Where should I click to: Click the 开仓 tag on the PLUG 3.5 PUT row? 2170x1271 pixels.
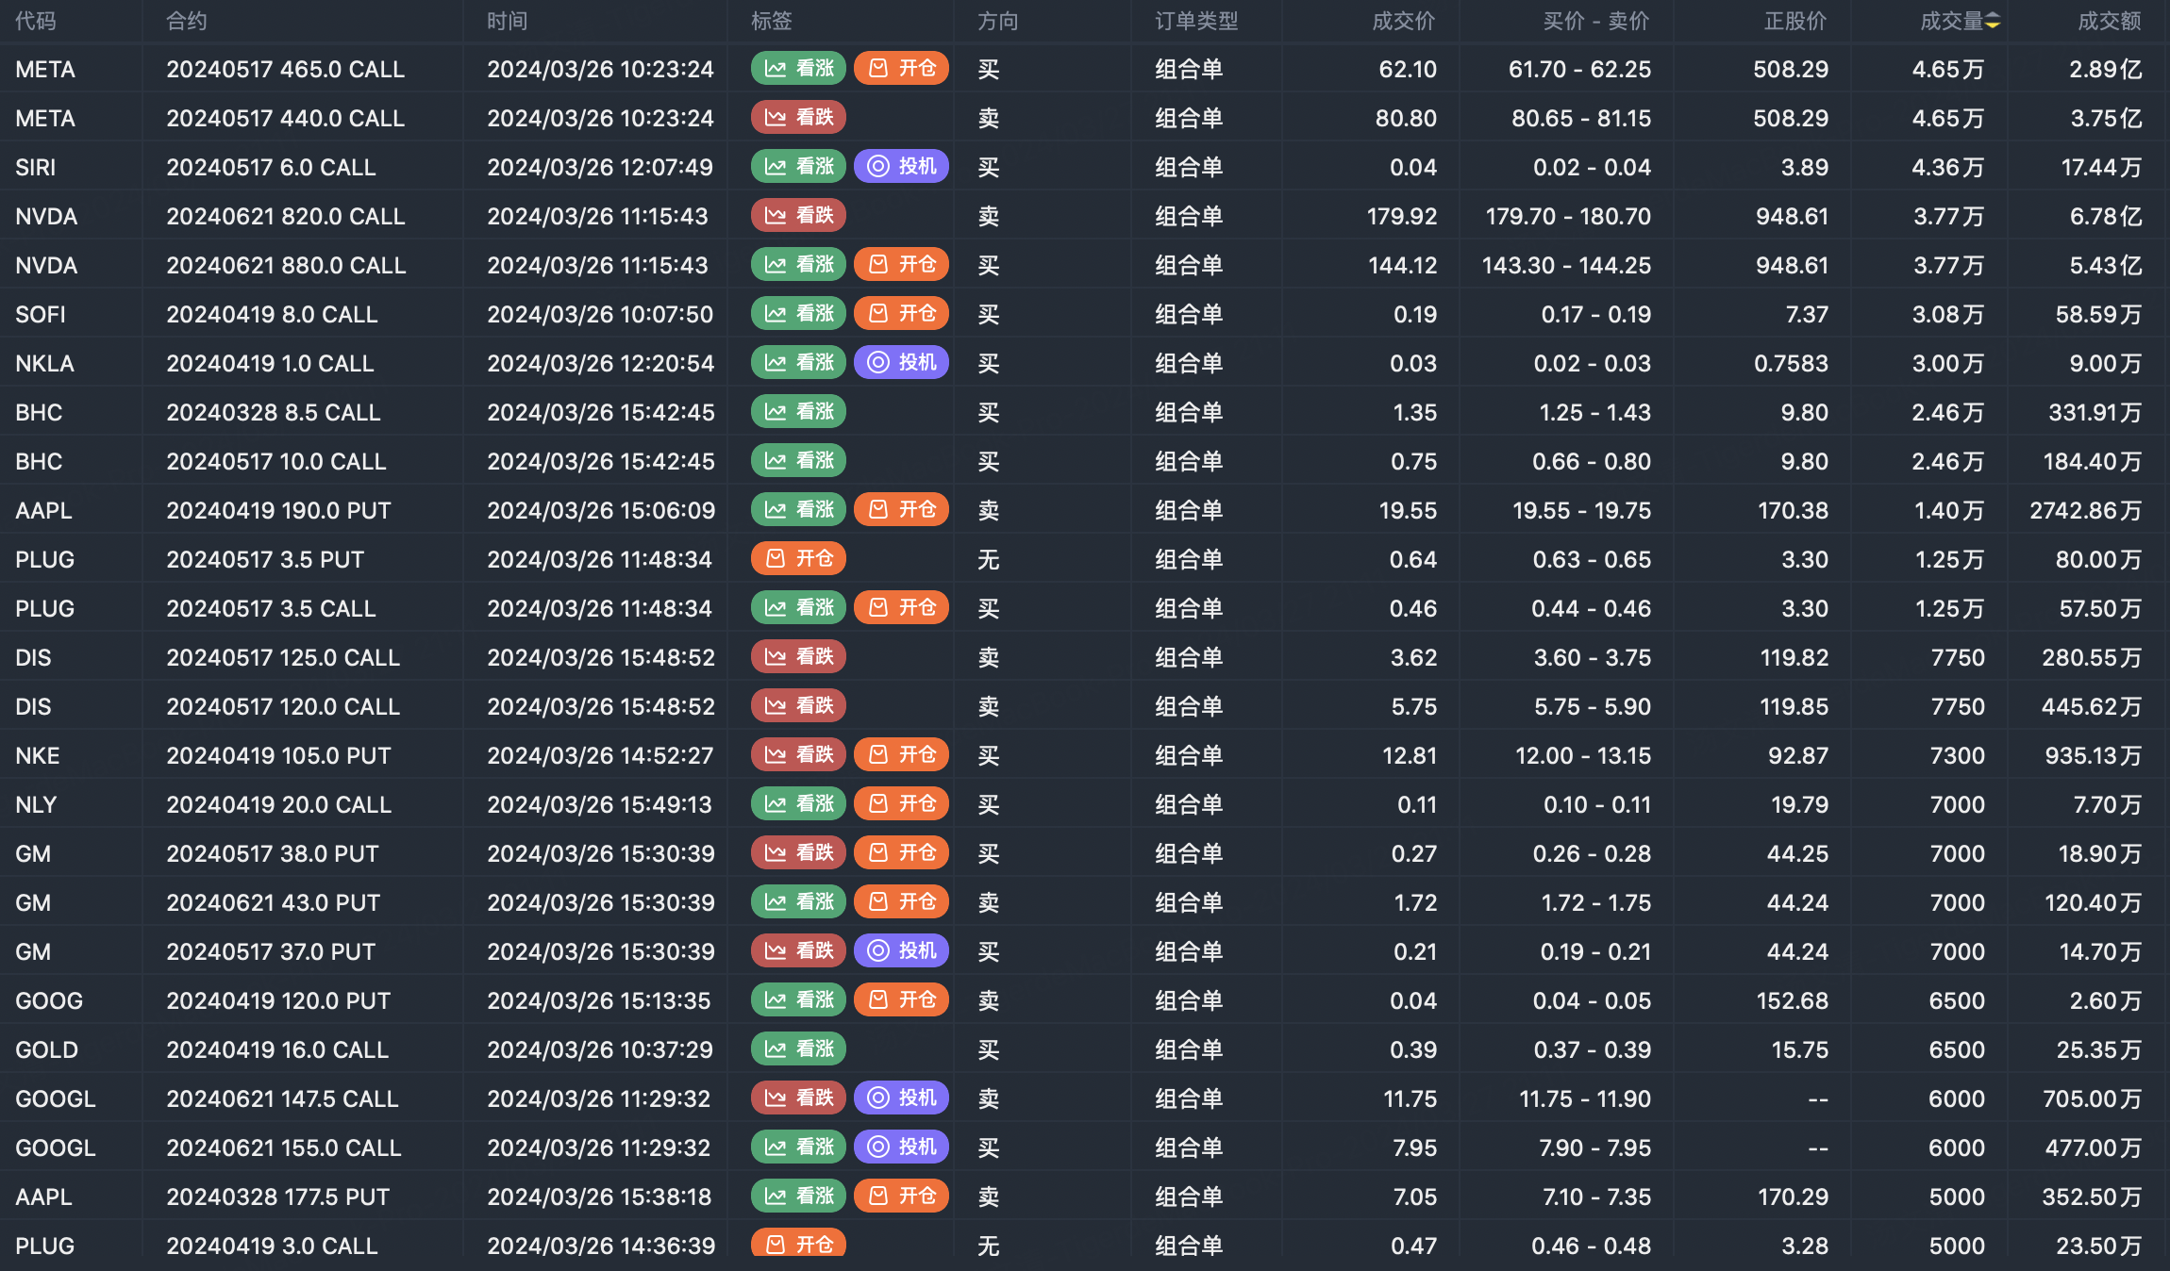click(798, 559)
